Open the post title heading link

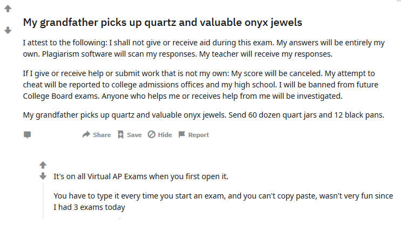(x=162, y=23)
